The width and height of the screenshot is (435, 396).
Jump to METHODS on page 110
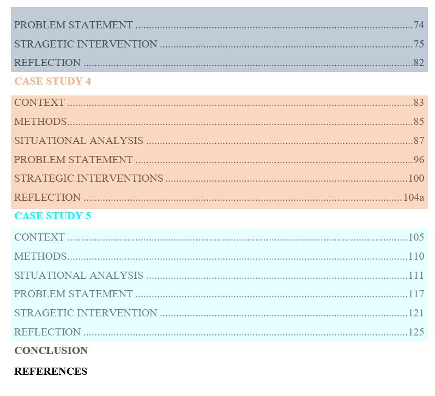point(40,256)
